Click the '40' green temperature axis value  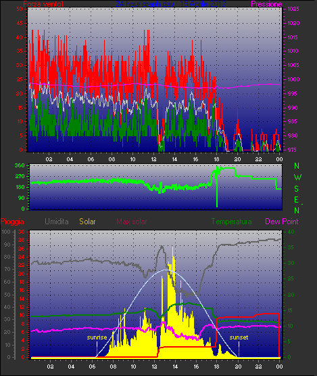coord(291,232)
